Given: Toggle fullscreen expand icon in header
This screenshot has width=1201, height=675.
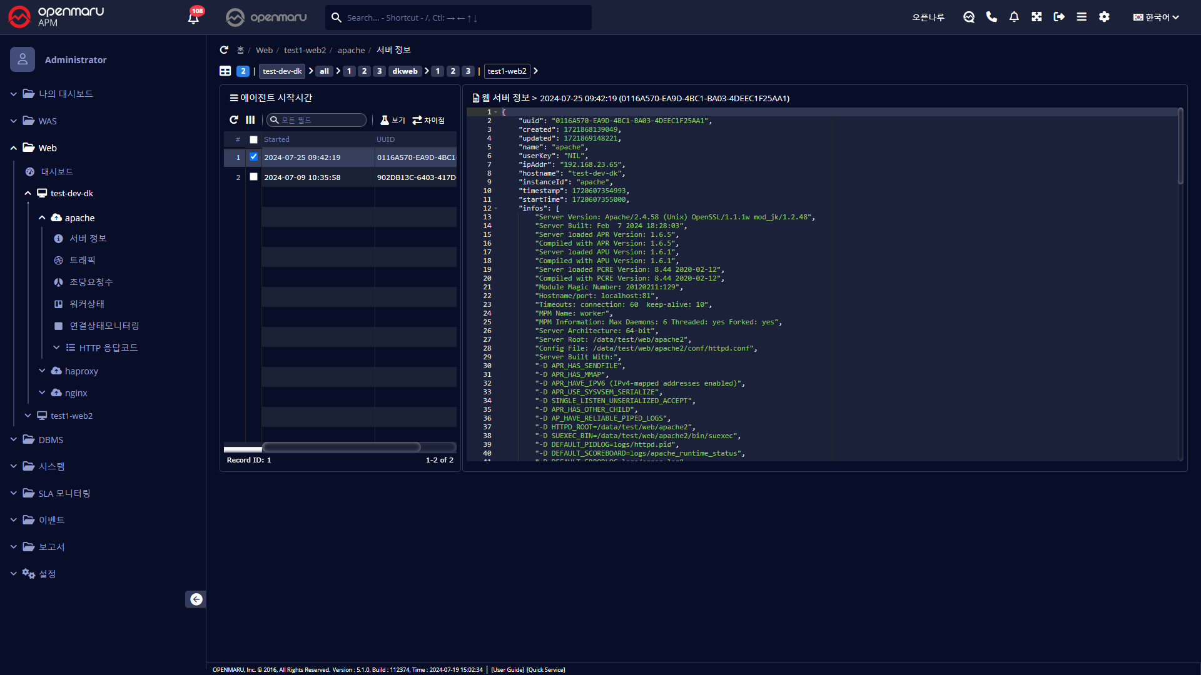Looking at the screenshot, I should (x=1036, y=17).
